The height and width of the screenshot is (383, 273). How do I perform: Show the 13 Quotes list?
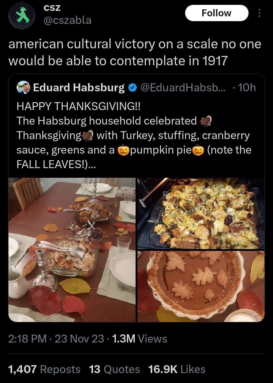point(114,369)
